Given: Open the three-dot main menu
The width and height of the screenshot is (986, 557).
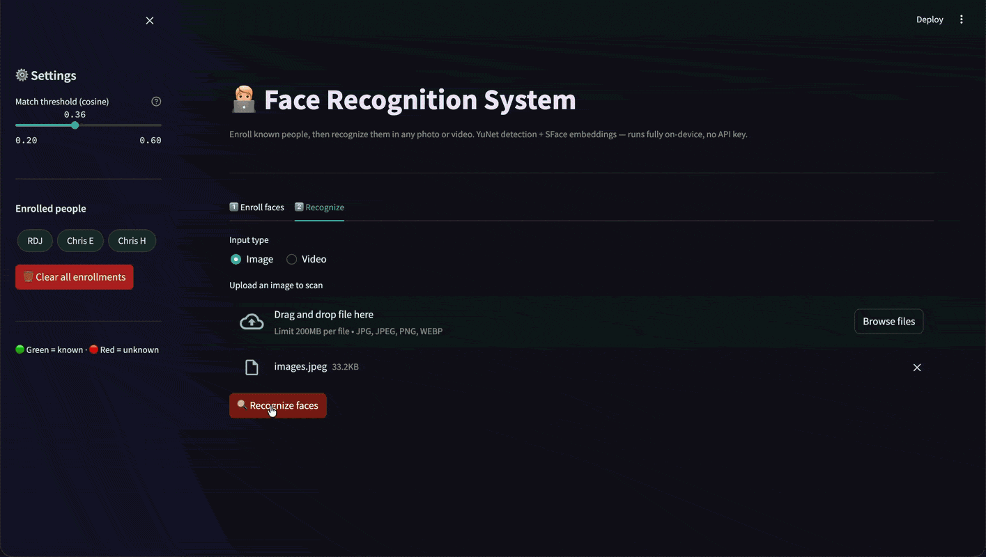Looking at the screenshot, I should pyautogui.click(x=962, y=19).
